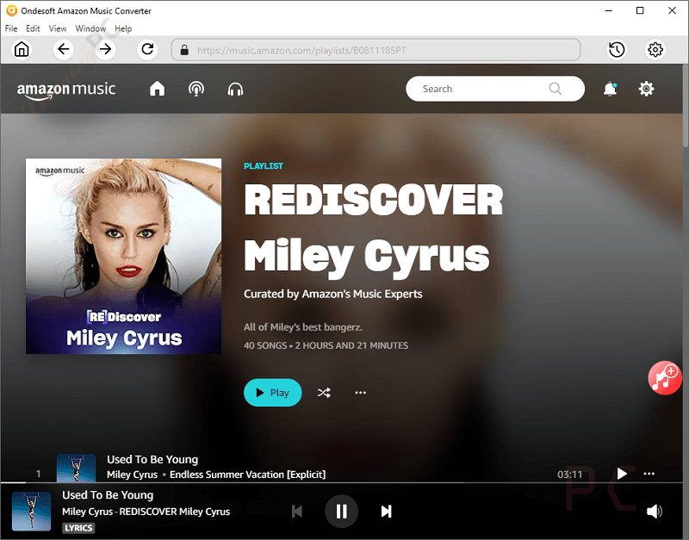The image size is (689, 540).
Task: Open Library headphones icon
Action: (x=235, y=90)
